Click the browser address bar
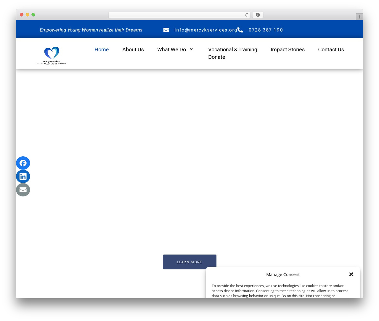Viewport: 379px width, 321px height. click(179, 15)
